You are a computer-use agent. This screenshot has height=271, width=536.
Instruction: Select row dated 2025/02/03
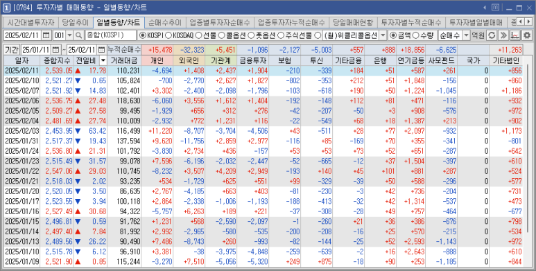(x=263, y=131)
